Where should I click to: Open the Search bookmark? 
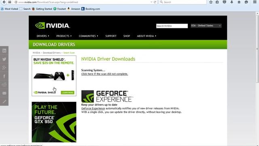pyautogui.click(x=25, y=9)
